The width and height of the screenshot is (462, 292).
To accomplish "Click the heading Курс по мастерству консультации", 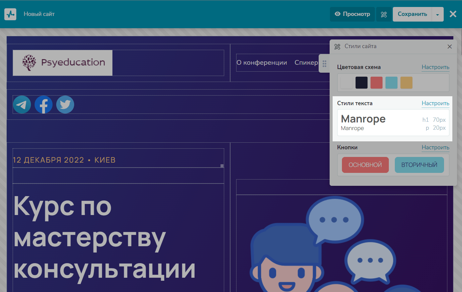I will [x=104, y=238].
